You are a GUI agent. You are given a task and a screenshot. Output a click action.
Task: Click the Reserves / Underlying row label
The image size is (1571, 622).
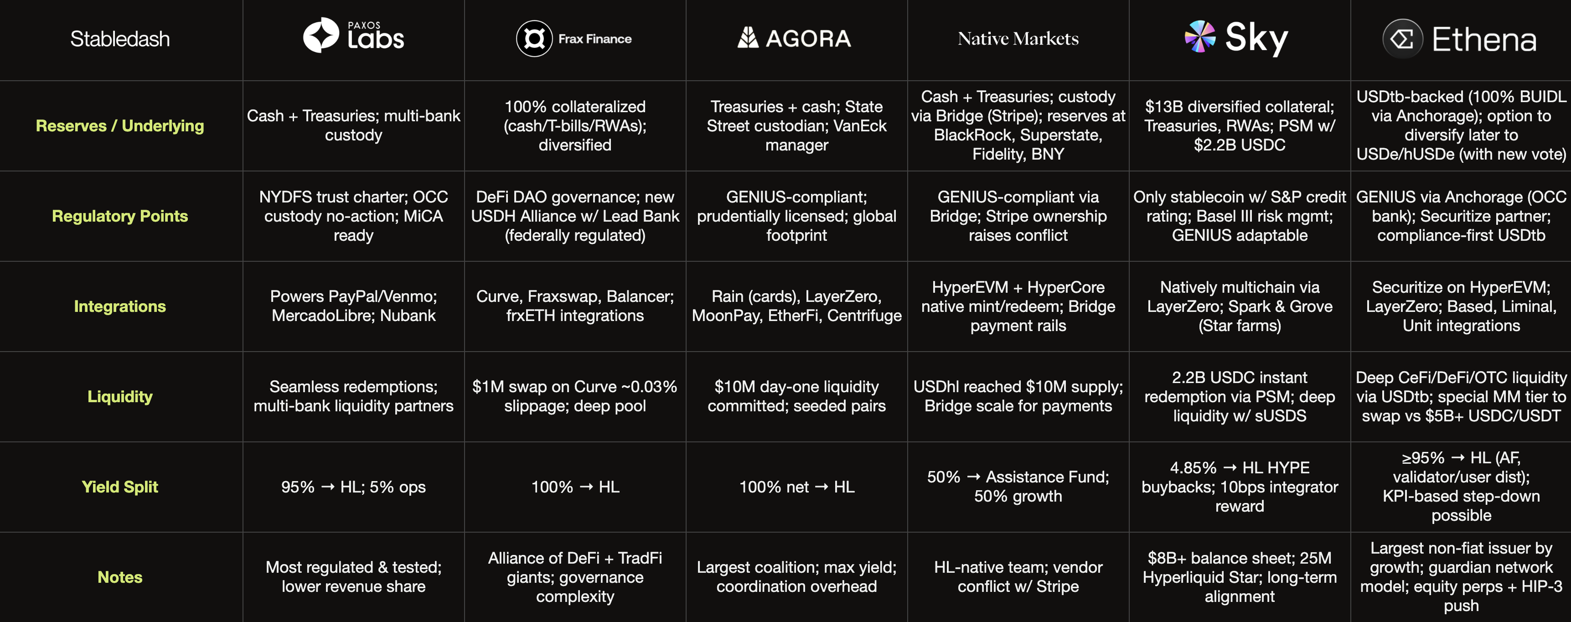pyautogui.click(x=120, y=125)
